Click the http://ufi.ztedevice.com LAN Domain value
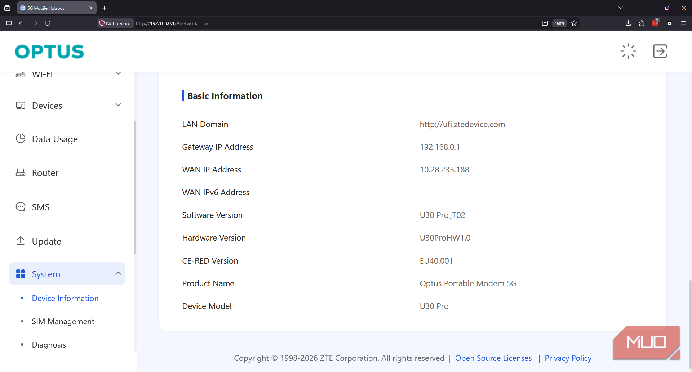Screen dimensions: 692x372 tap(462, 124)
